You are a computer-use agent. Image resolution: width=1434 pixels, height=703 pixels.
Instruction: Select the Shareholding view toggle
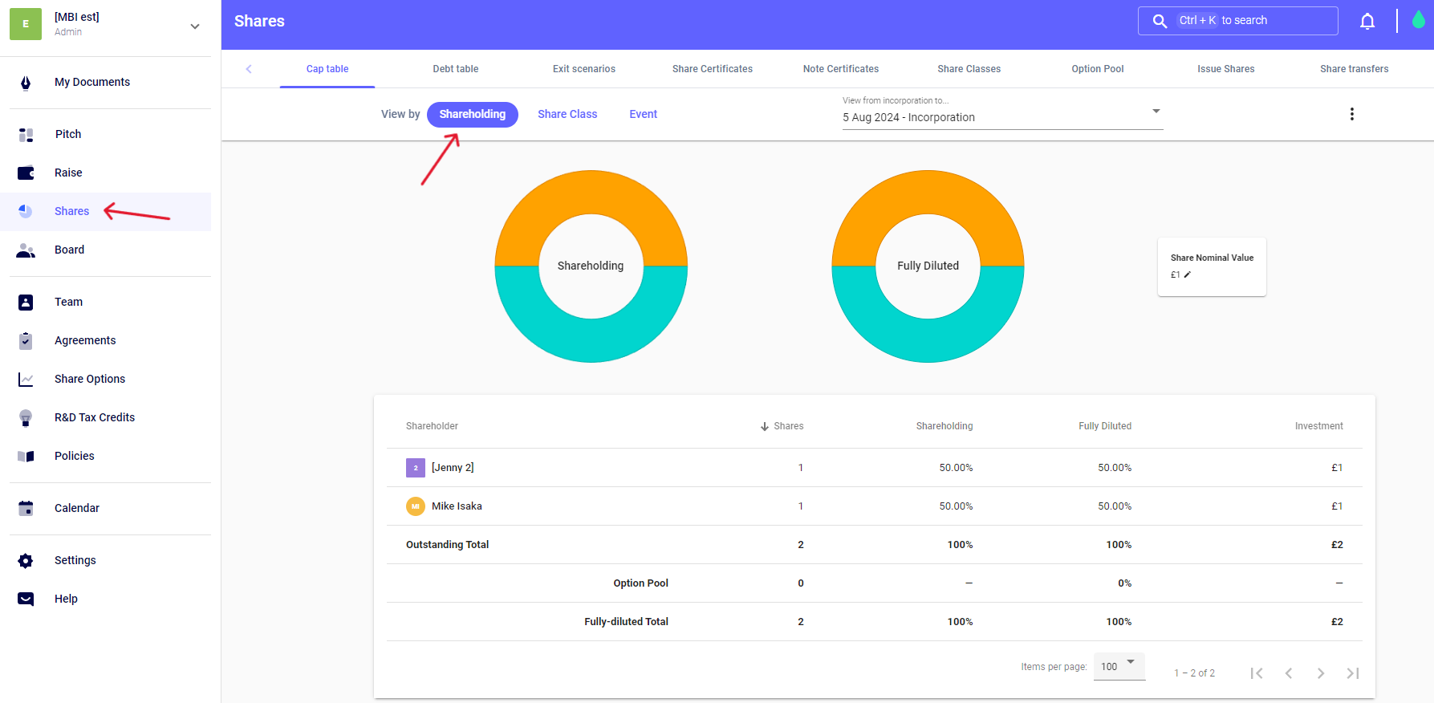coord(472,114)
